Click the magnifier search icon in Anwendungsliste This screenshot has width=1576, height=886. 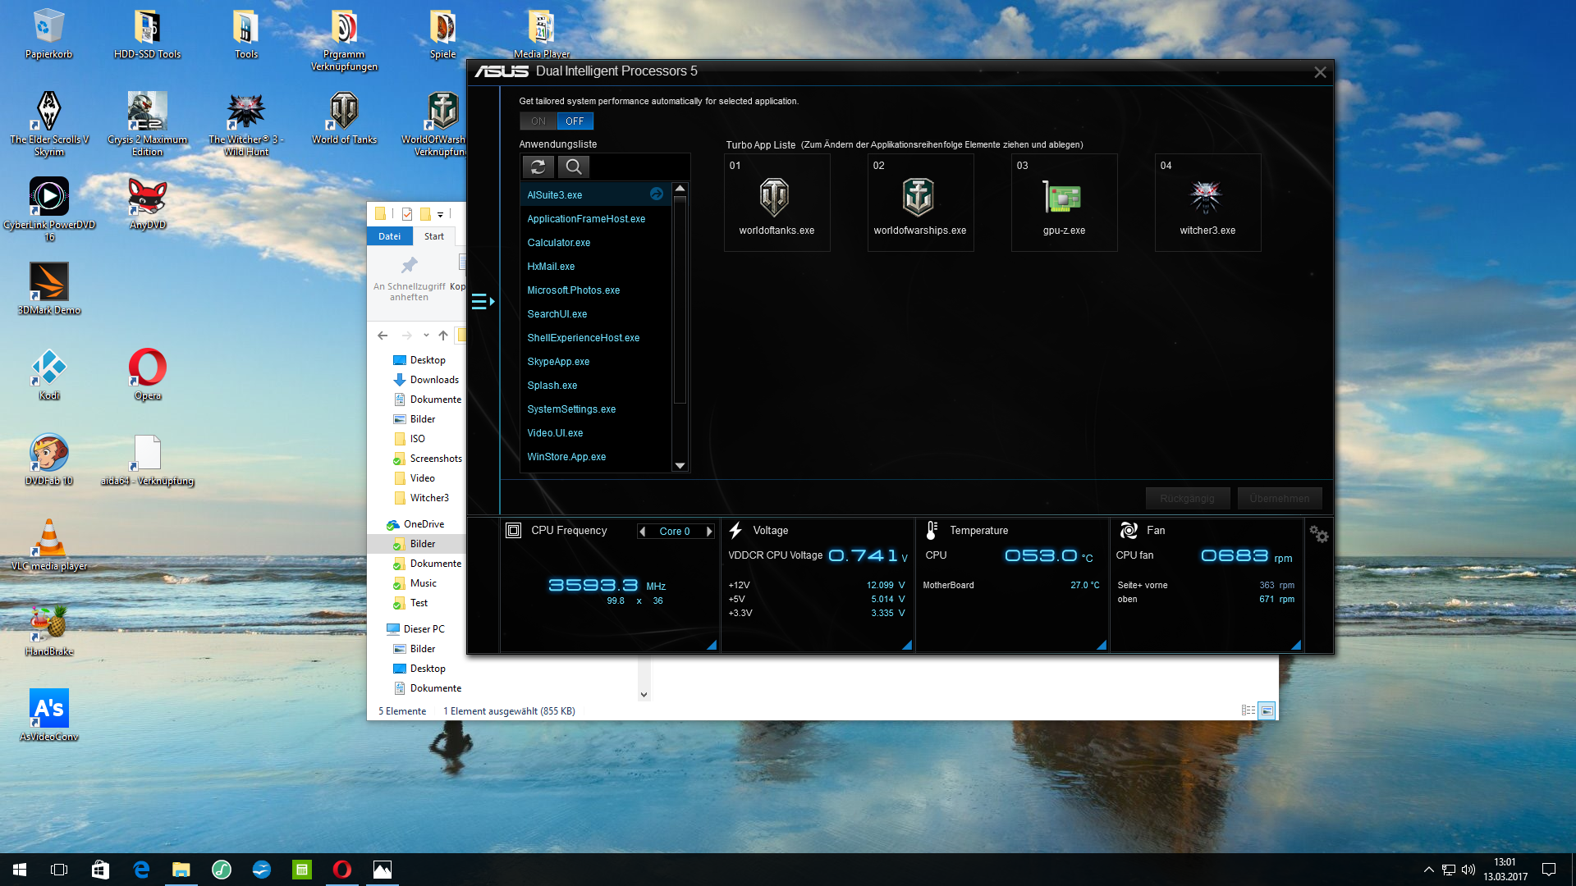coord(574,167)
